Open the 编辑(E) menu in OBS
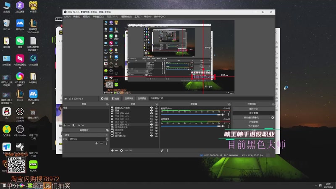The image size is (336, 189). [x=76, y=16]
